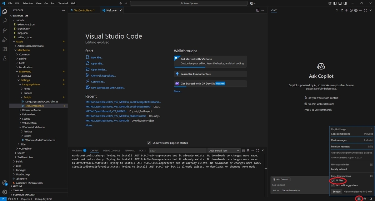
Task: Clear the Output panel
Action: [x=243, y=151]
